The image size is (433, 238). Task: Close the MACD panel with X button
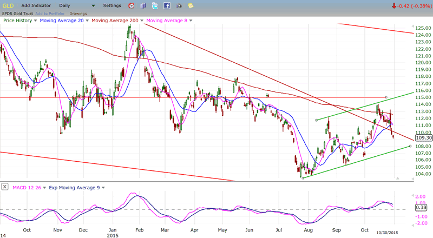4,187
